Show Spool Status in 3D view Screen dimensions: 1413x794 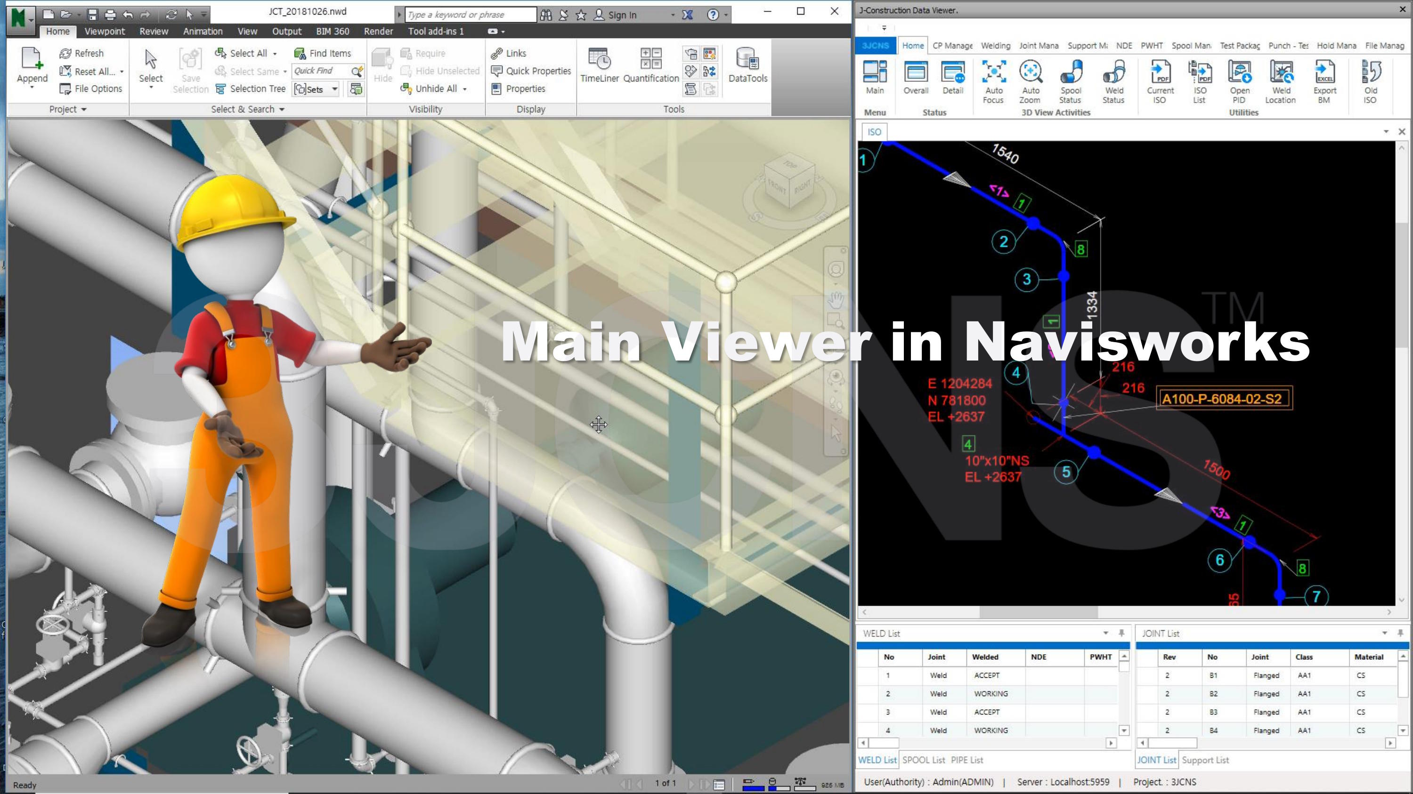pyautogui.click(x=1070, y=81)
